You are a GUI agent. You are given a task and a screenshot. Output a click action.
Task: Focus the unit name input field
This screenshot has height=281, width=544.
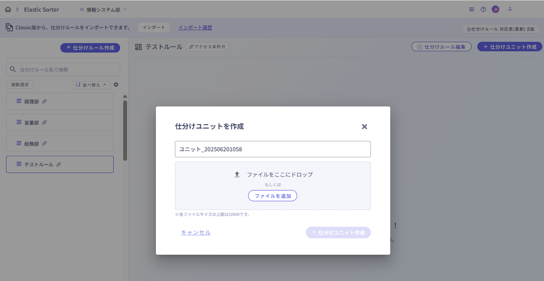point(273,149)
